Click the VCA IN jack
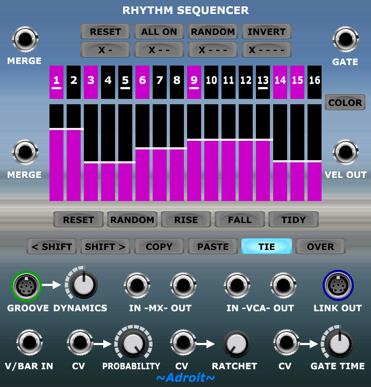The image size is (371, 387). 237,285
